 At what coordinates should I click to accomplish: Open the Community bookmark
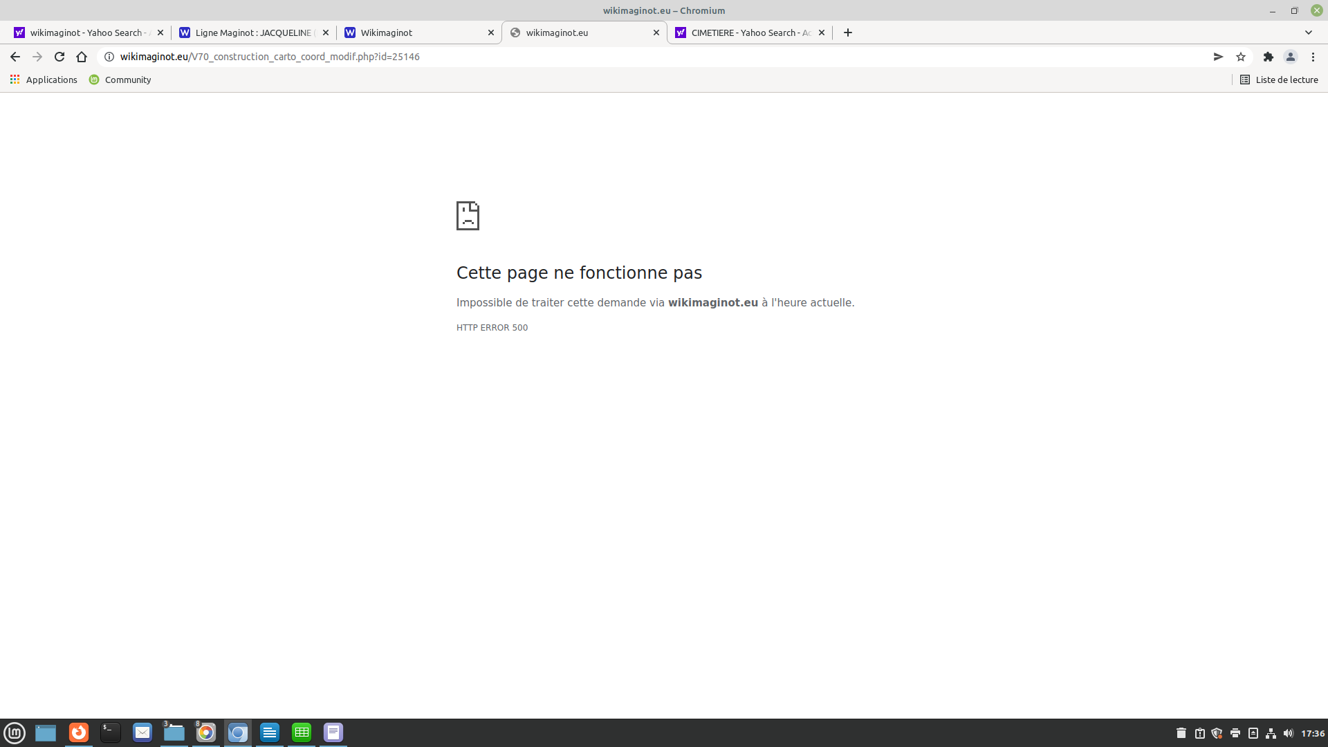pos(120,80)
